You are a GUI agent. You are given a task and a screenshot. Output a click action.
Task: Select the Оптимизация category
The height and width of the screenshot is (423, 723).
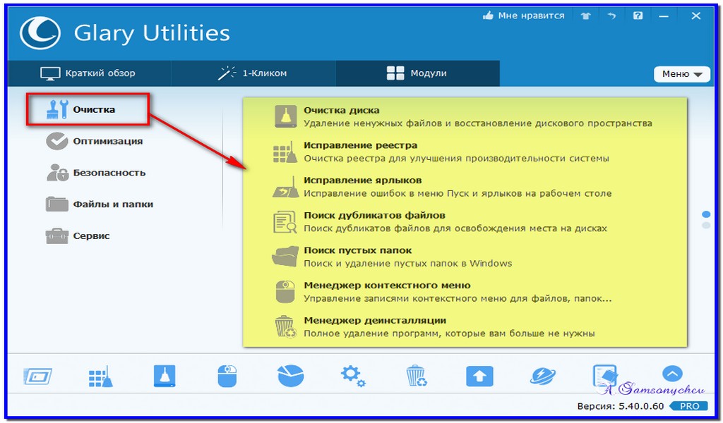point(95,141)
